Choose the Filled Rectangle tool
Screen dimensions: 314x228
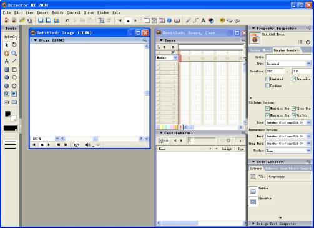(x=7, y=69)
